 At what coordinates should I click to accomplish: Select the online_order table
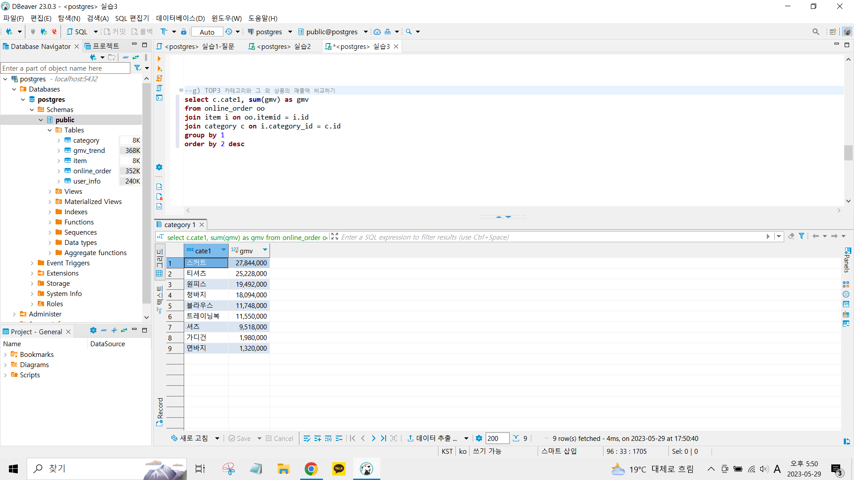(92, 171)
